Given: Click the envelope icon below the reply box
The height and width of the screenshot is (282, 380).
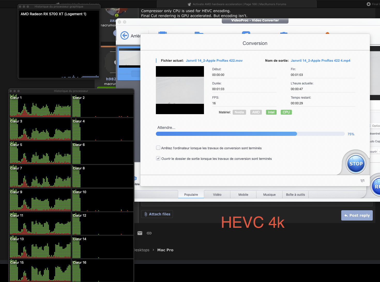Looking at the screenshot, I should click(x=140, y=233).
